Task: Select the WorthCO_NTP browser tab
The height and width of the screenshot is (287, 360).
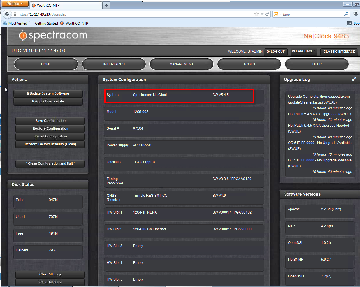Action: click(66, 5)
